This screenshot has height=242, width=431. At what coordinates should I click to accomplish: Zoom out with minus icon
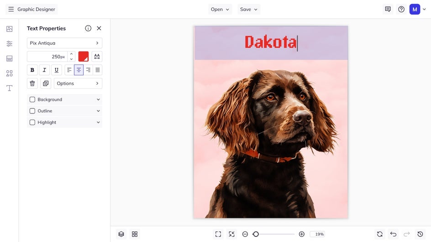[245, 234]
